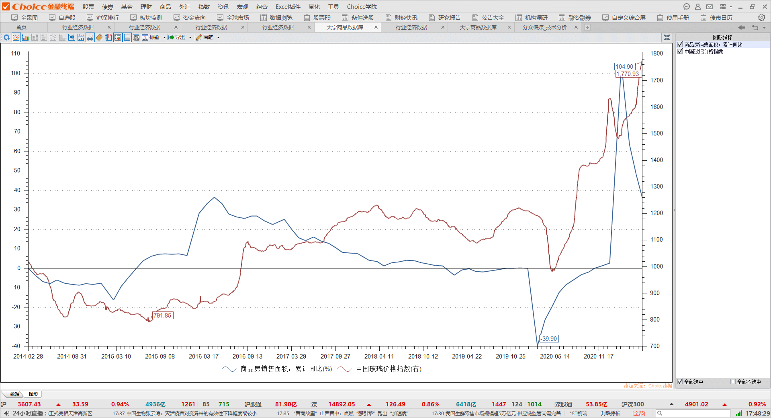Click the back arrow navigation icon
Image resolution: width=771 pixels, height=418 pixels.
click(x=742, y=27)
